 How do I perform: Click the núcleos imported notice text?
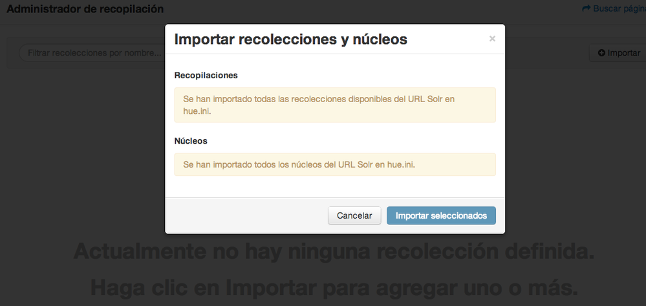tap(299, 164)
